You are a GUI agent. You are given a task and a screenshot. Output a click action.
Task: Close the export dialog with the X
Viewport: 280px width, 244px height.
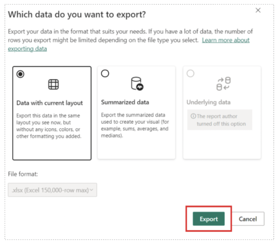(x=258, y=10)
